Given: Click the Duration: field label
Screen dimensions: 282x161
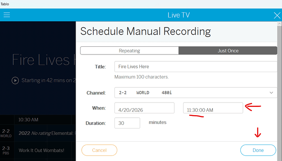Looking at the screenshot, I should (96, 123).
